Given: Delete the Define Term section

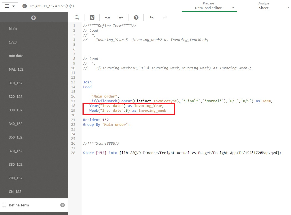Looking at the screenshot, I should [63, 205].
